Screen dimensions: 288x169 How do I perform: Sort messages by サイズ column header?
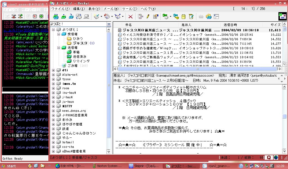(x=273, y=25)
